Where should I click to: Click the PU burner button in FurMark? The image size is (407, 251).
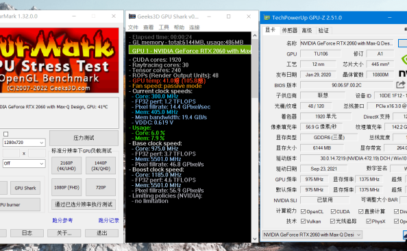(x=20, y=204)
